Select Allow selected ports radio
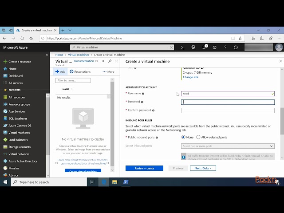The image size is (284, 213). [198, 137]
